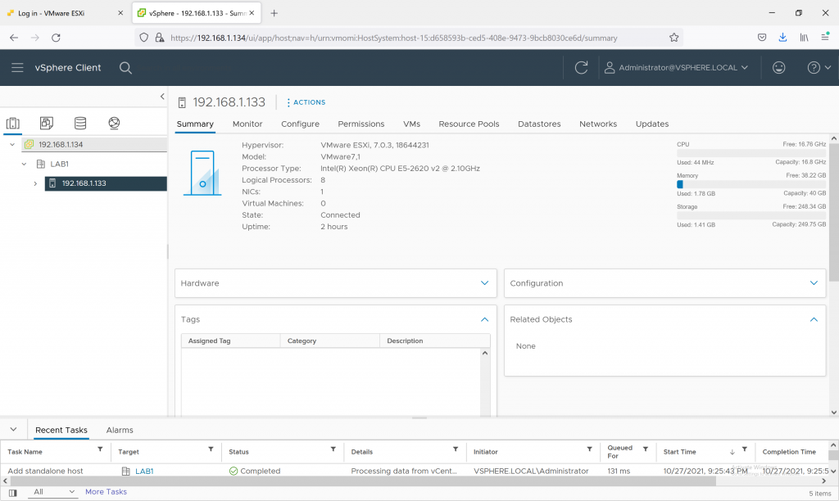839x501 pixels.
Task: Filter tasks by Start Time column
Action: click(744, 449)
